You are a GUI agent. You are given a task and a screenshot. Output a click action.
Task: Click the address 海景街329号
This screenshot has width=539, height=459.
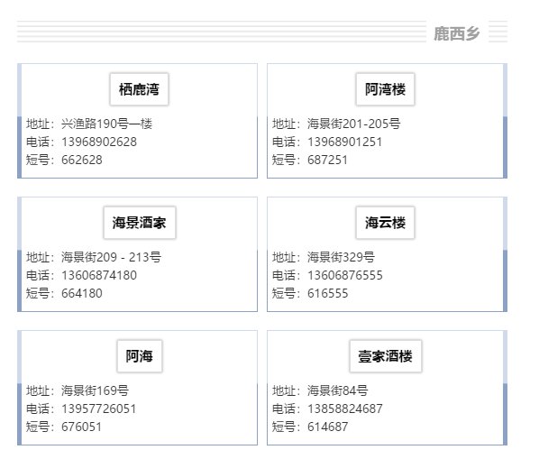click(x=341, y=257)
